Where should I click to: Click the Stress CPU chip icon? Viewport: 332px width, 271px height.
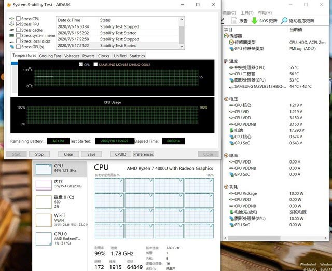click(x=12, y=19)
